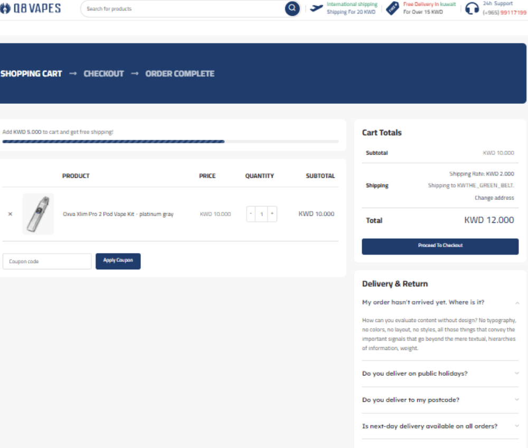This screenshot has width=528, height=448.
Task: Open the QB Vapes logo homepage
Action: (x=30, y=8)
